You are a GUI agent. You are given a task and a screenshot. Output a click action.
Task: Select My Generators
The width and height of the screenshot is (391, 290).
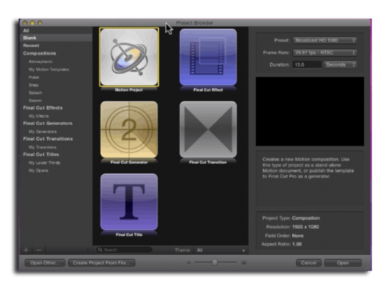(43, 131)
